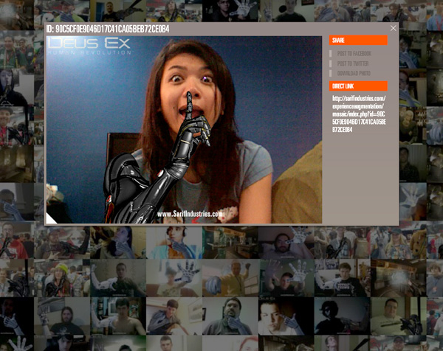Image resolution: width=443 pixels, height=351 pixels.
Task: Open thumbnail of bearded man with grey shirt
Action: click(230, 316)
